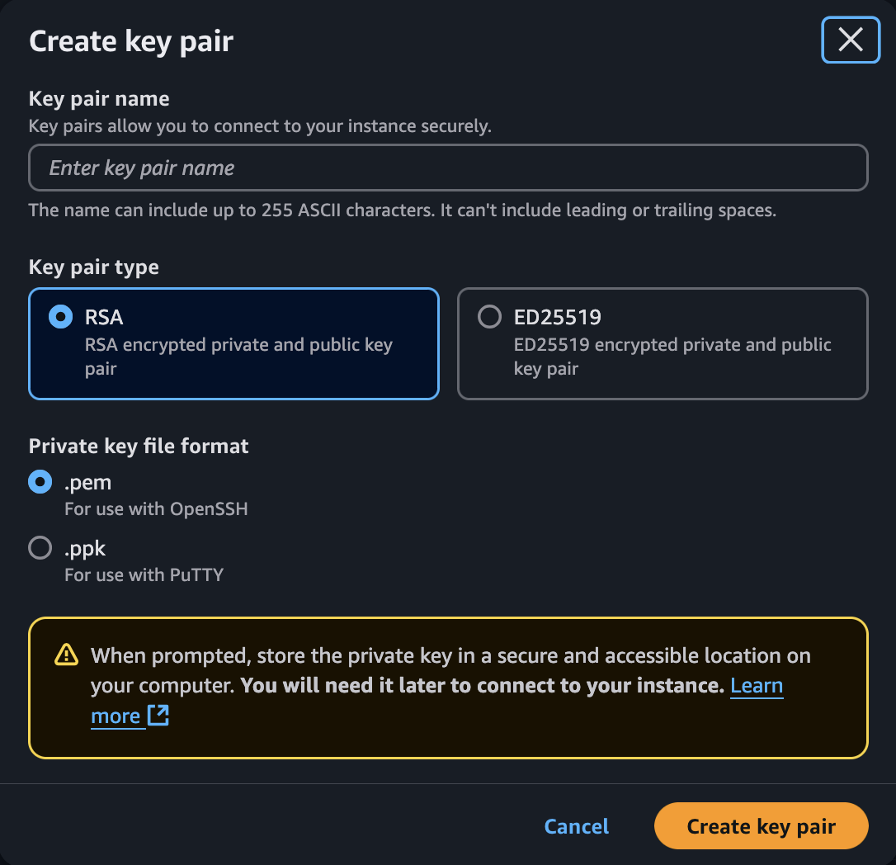Click the yellow warning triangle icon

[x=66, y=655]
